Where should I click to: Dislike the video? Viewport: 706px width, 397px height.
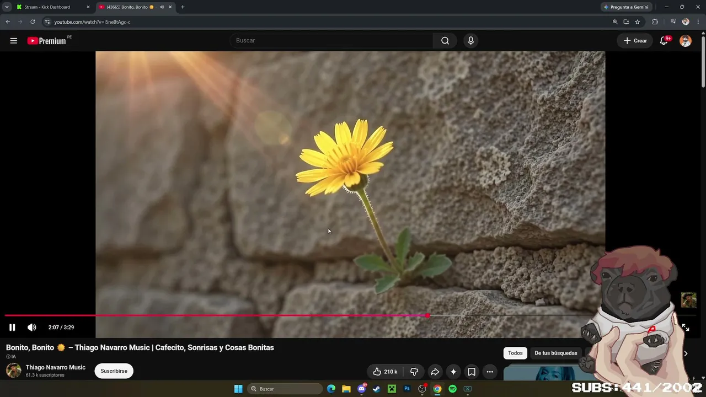click(414, 372)
